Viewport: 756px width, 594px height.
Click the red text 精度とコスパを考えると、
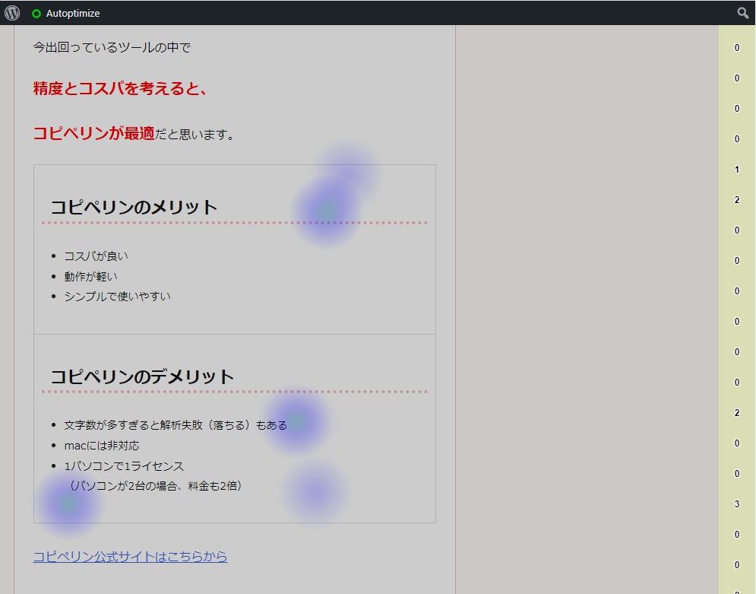[120, 88]
